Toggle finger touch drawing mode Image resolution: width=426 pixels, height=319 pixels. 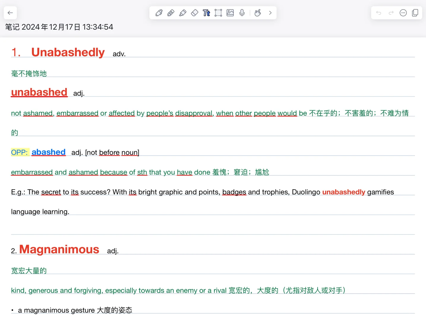pos(258,13)
